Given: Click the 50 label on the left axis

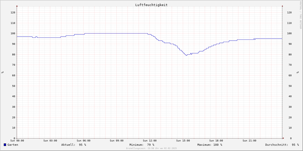Looking at the screenshot, I should [13, 86].
